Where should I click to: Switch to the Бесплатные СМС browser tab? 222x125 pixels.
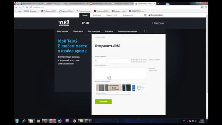pyautogui.click(x=100, y=3)
